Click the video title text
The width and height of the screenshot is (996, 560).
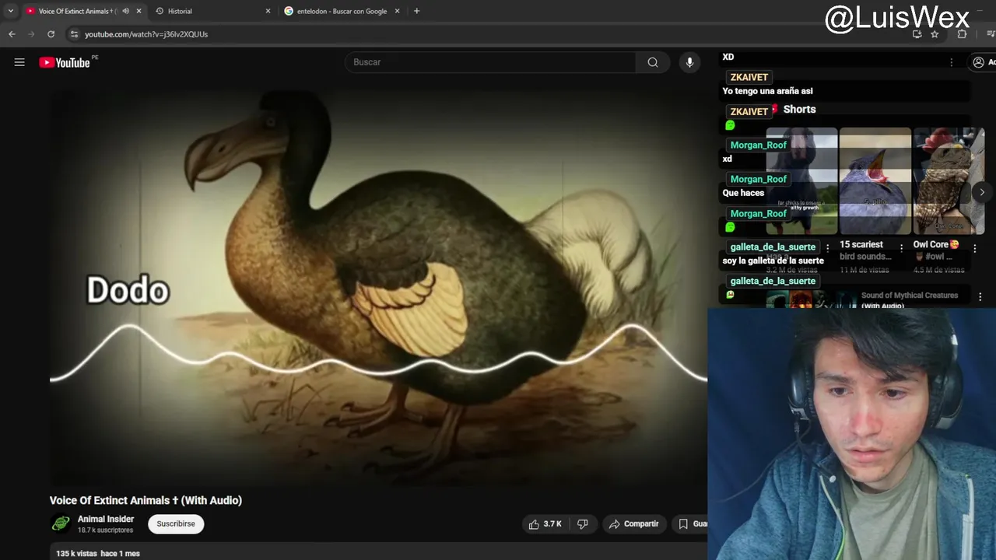click(146, 500)
